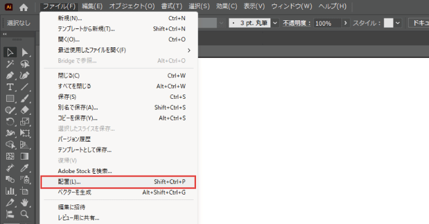Open the ヘルプ(H) menu

pyautogui.click(x=333, y=6)
